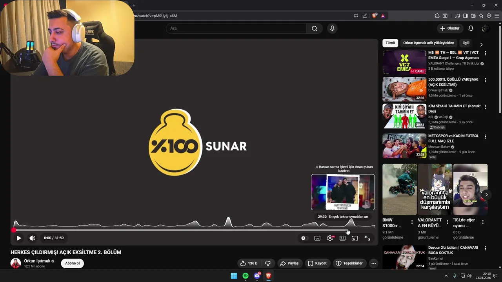The image size is (502, 282).
Task: Open the Leo AI sparkle icon
Action: pos(481,16)
